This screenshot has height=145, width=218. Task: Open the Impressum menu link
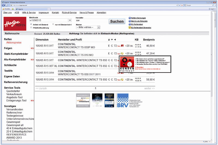pyautogui.click(x=44, y=13)
